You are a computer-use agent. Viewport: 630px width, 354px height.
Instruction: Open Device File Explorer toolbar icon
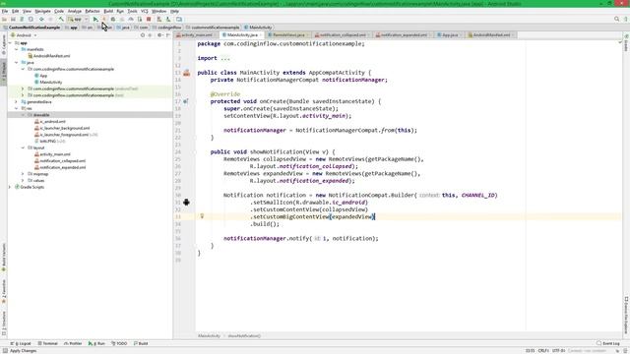(179, 20)
